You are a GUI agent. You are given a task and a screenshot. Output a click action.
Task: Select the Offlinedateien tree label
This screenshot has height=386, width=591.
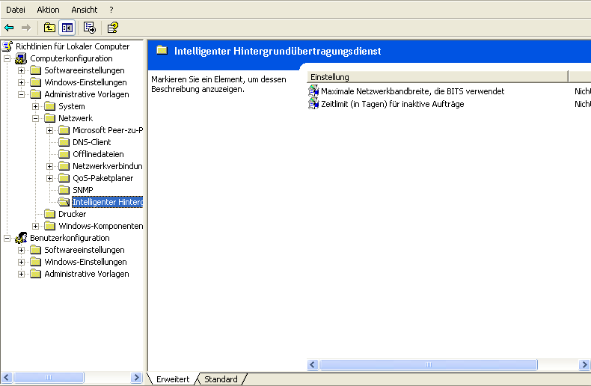[98, 154]
